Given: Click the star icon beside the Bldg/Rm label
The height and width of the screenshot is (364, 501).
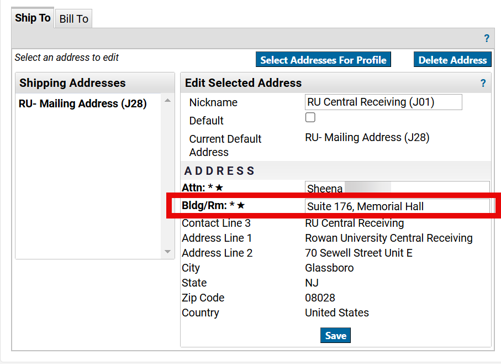Looking at the screenshot, I should 241,206.
